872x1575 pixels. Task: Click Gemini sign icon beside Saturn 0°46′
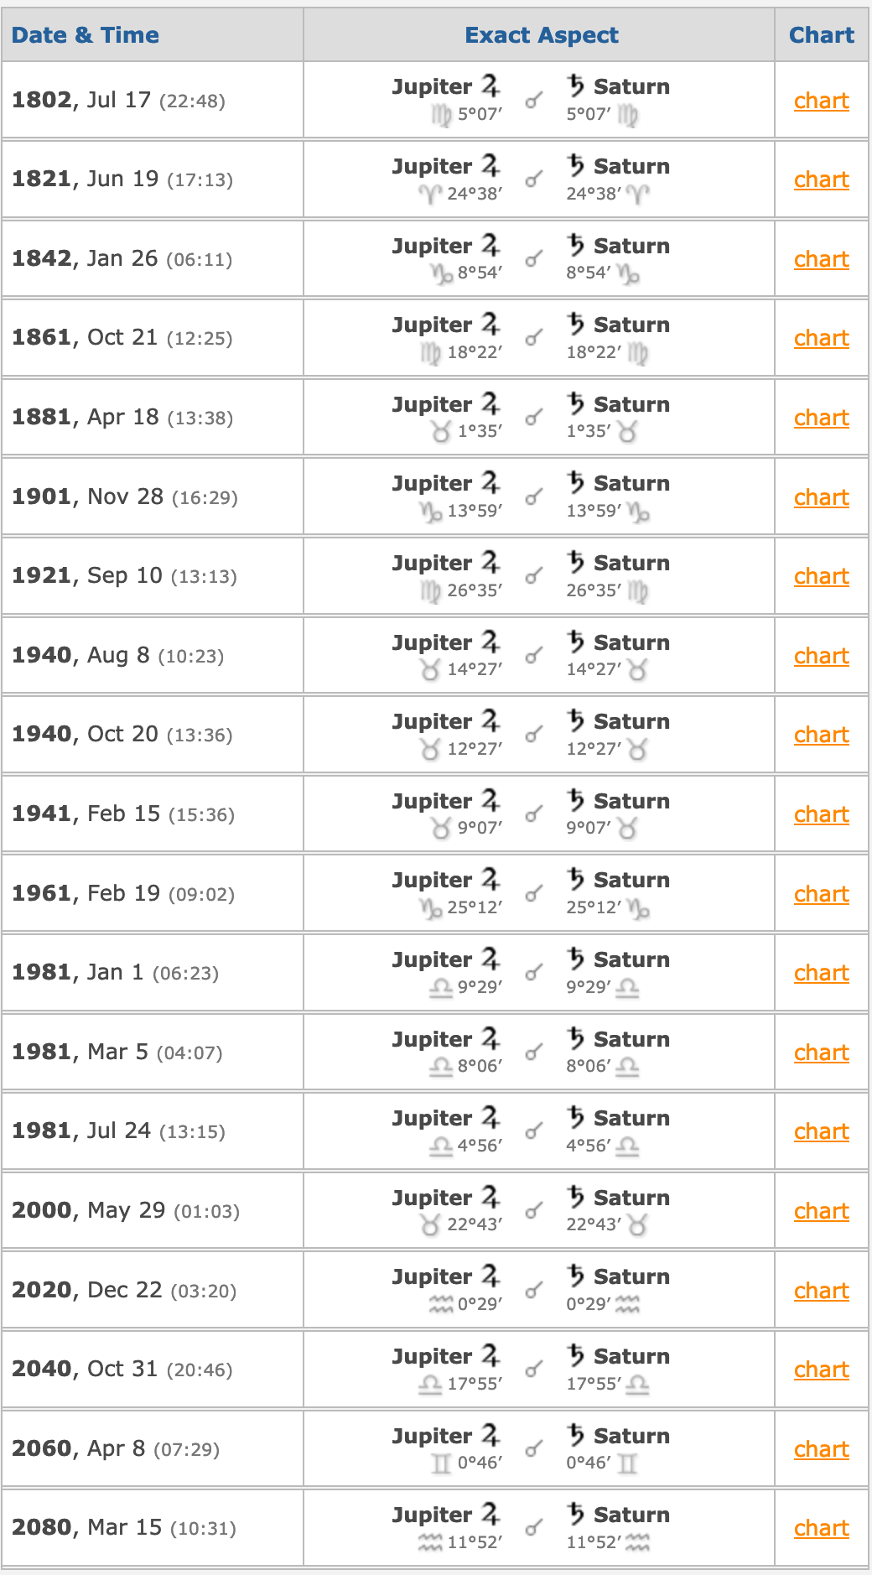coord(627,1463)
